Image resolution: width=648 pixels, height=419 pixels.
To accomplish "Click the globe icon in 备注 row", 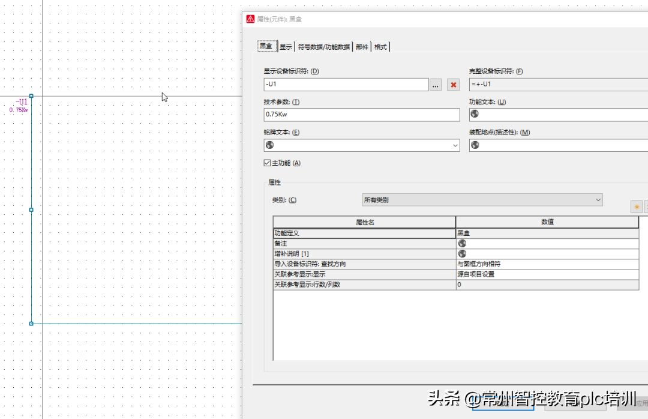I will coord(462,244).
